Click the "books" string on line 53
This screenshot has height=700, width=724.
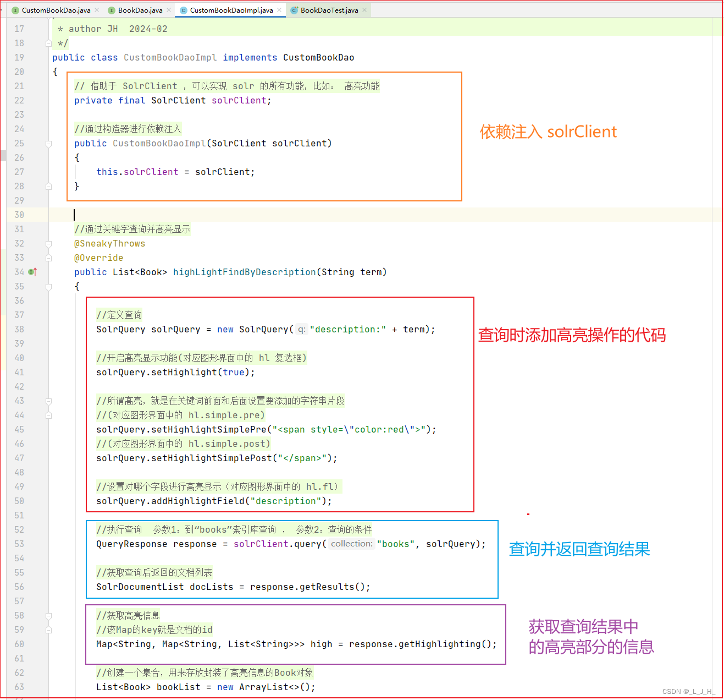click(396, 544)
